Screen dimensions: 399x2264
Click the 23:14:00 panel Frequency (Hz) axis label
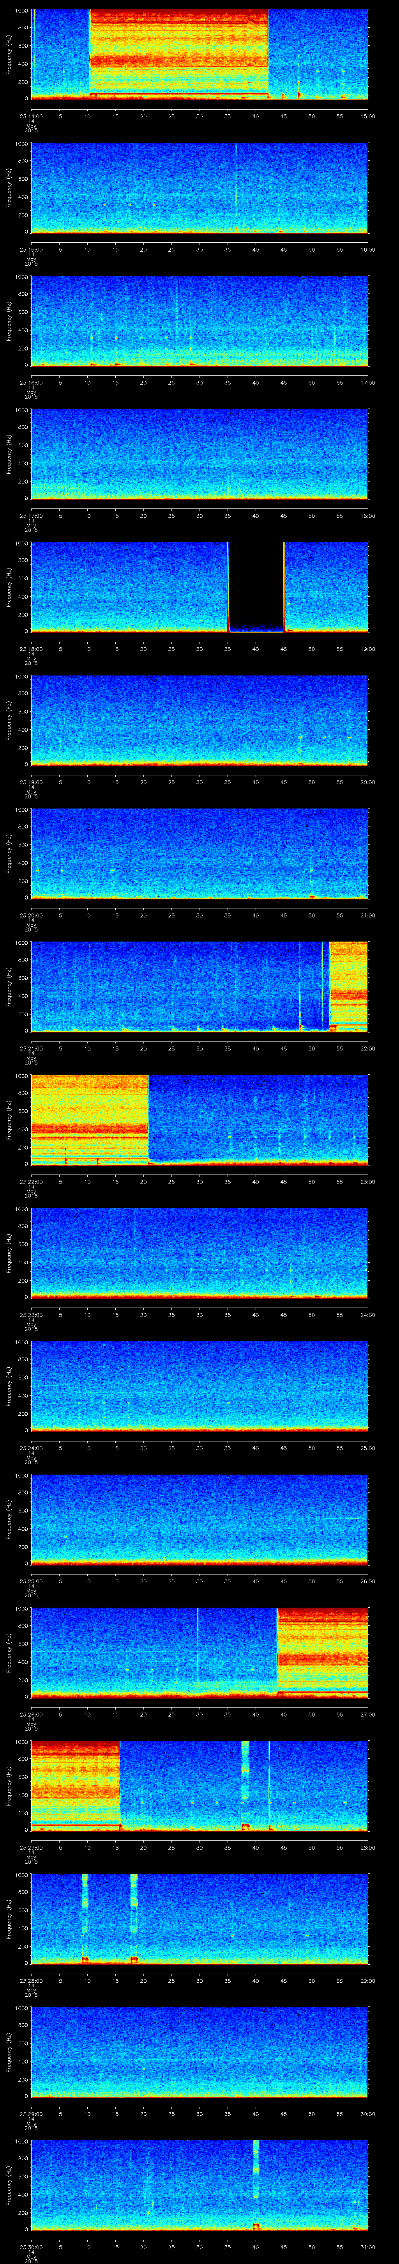(9, 55)
